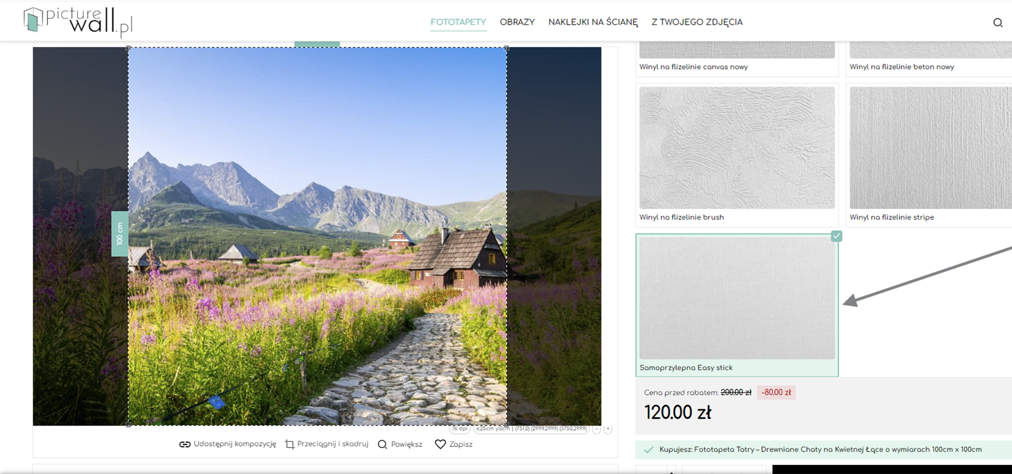Click the Samoprzylepna Easy stick texture swatch
1012x474 pixels.
pos(737,298)
